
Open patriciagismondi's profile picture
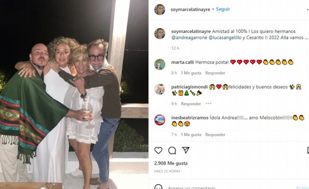coord(160,89)
